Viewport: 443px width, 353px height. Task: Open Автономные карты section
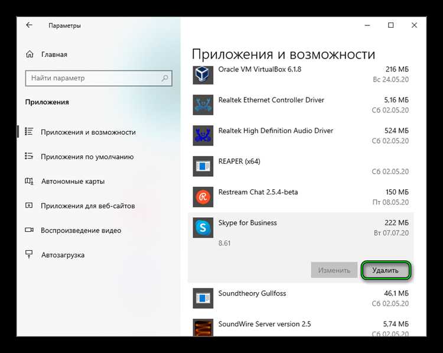(73, 182)
